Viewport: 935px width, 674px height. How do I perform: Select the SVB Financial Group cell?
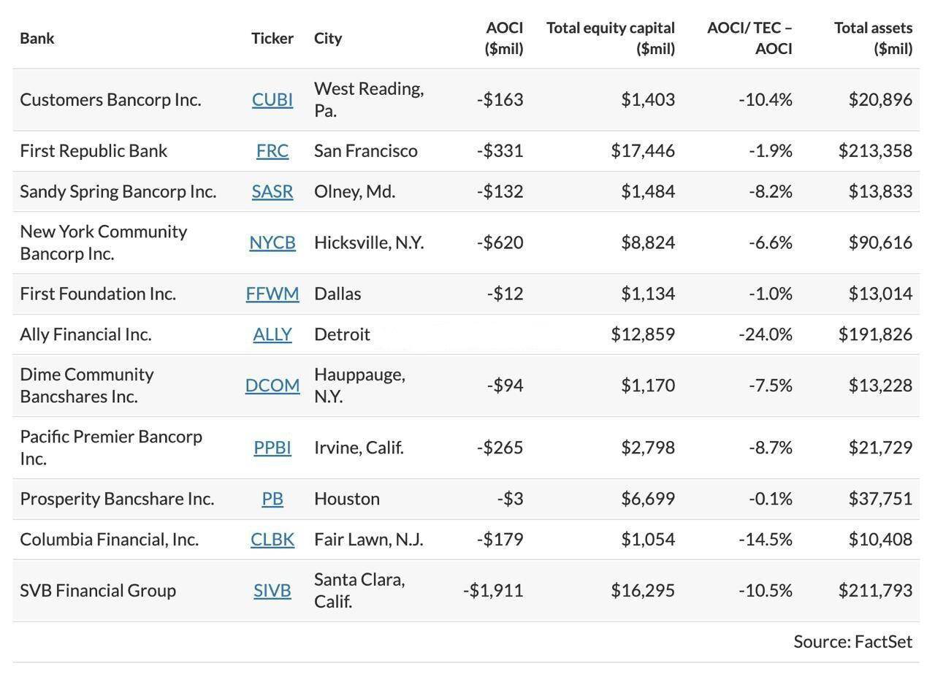[98, 590]
